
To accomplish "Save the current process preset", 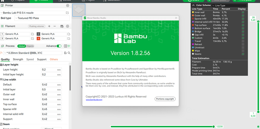I will click(65, 53).
